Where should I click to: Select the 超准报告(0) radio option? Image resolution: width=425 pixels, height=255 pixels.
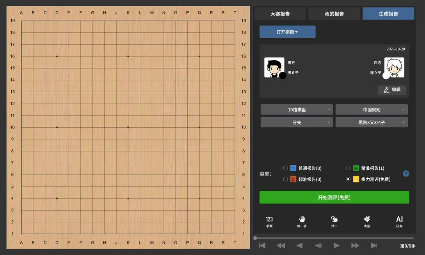[285, 179]
